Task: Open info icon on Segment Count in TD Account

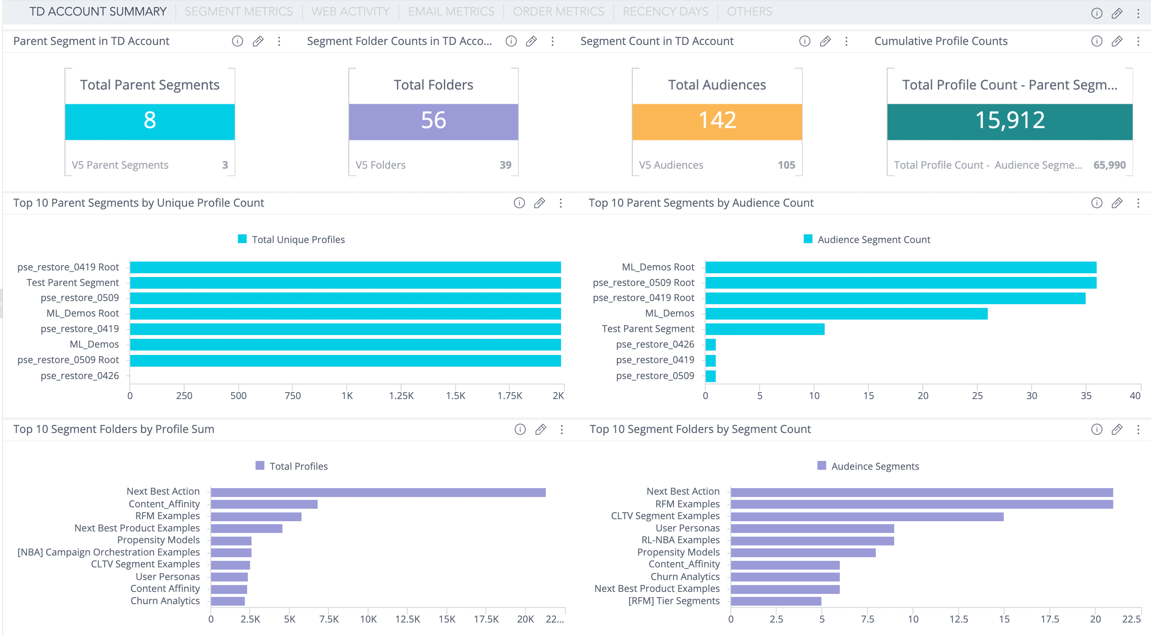Action: (804, 41)
